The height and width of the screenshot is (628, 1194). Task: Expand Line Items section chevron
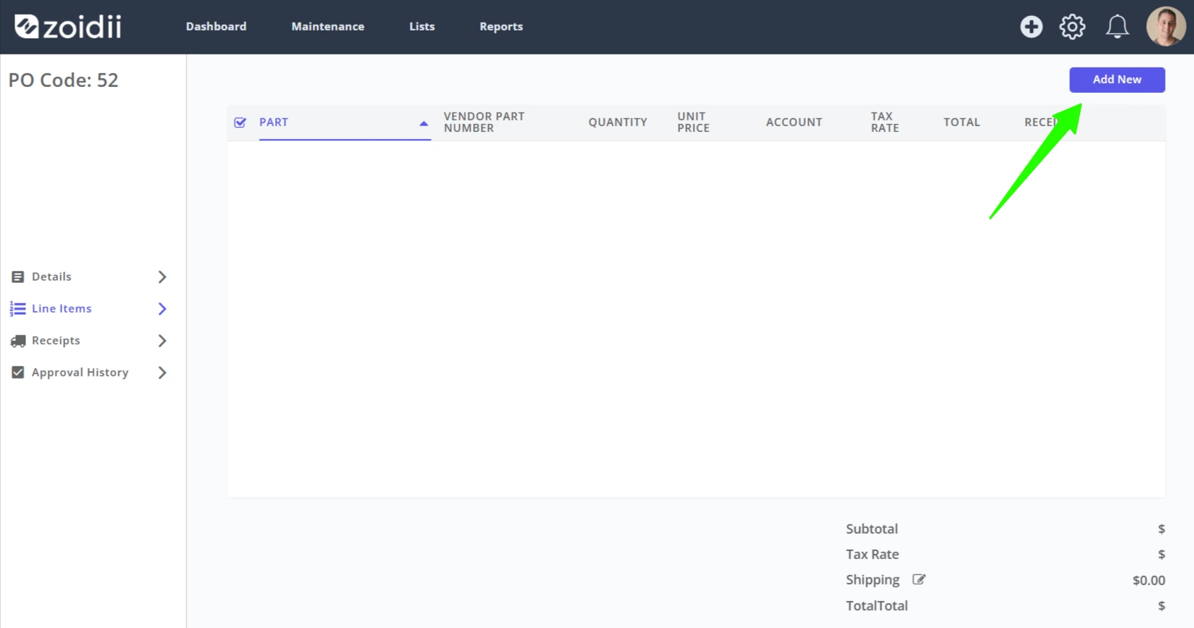point(162,309)
